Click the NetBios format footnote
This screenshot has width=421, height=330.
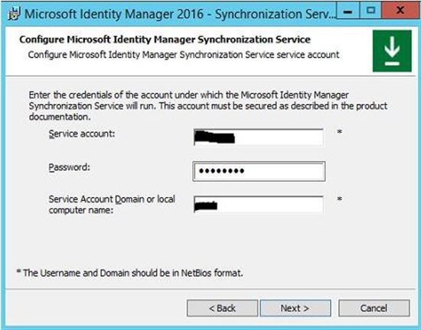130,273
